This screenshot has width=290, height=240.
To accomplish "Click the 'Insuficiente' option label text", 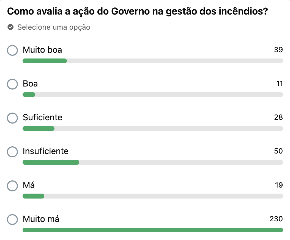I will 46,151.
